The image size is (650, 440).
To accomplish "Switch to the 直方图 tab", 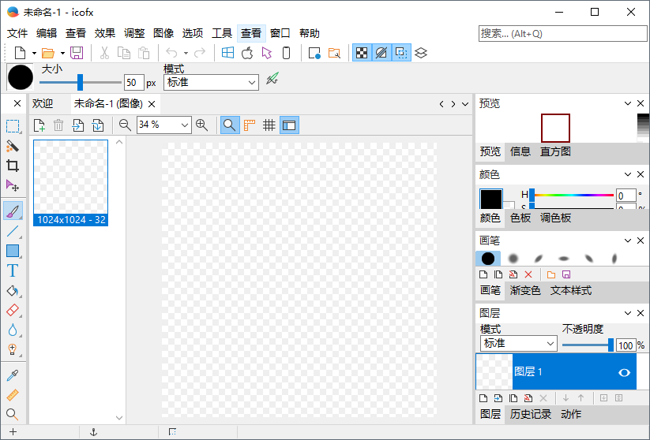I will [555, 151].
